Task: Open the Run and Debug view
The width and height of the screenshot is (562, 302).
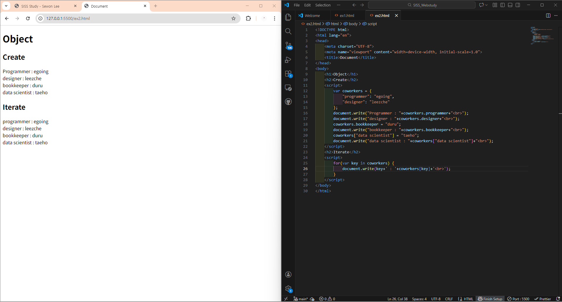Action: pyautogui.click(x=288, y=60)
